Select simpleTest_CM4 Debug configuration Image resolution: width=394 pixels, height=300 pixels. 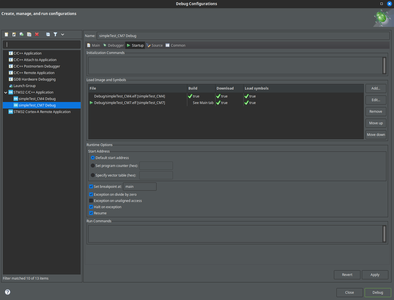(x=37, y=99)
